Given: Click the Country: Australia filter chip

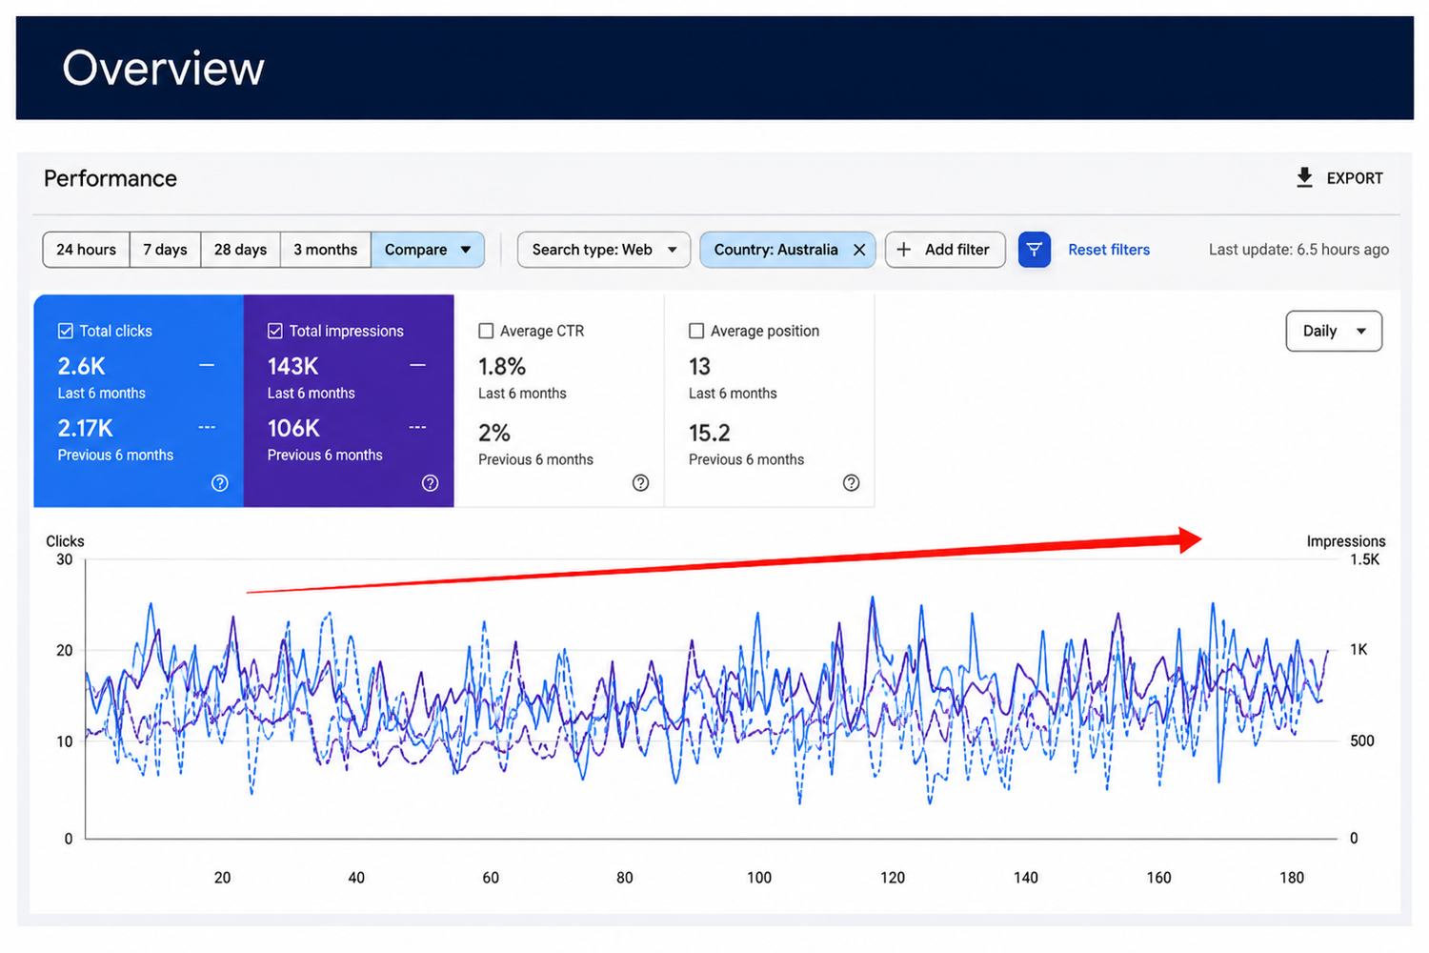Looking at the screenshot, I should point(788,250).
